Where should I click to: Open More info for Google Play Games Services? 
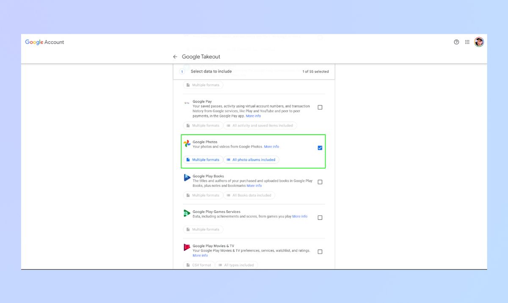(x=300, y=216)
